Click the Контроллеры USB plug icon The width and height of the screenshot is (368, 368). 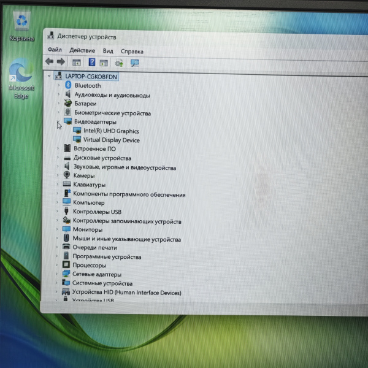click(66, 211)
